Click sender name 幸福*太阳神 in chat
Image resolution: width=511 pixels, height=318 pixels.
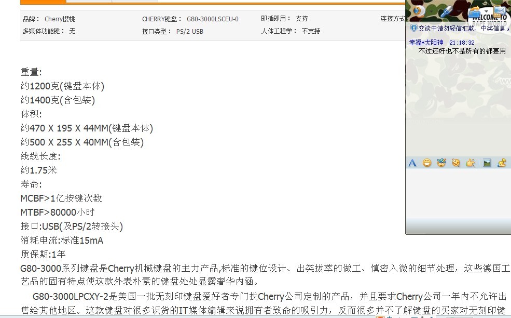pyautogui.click(x=426, y=43)
